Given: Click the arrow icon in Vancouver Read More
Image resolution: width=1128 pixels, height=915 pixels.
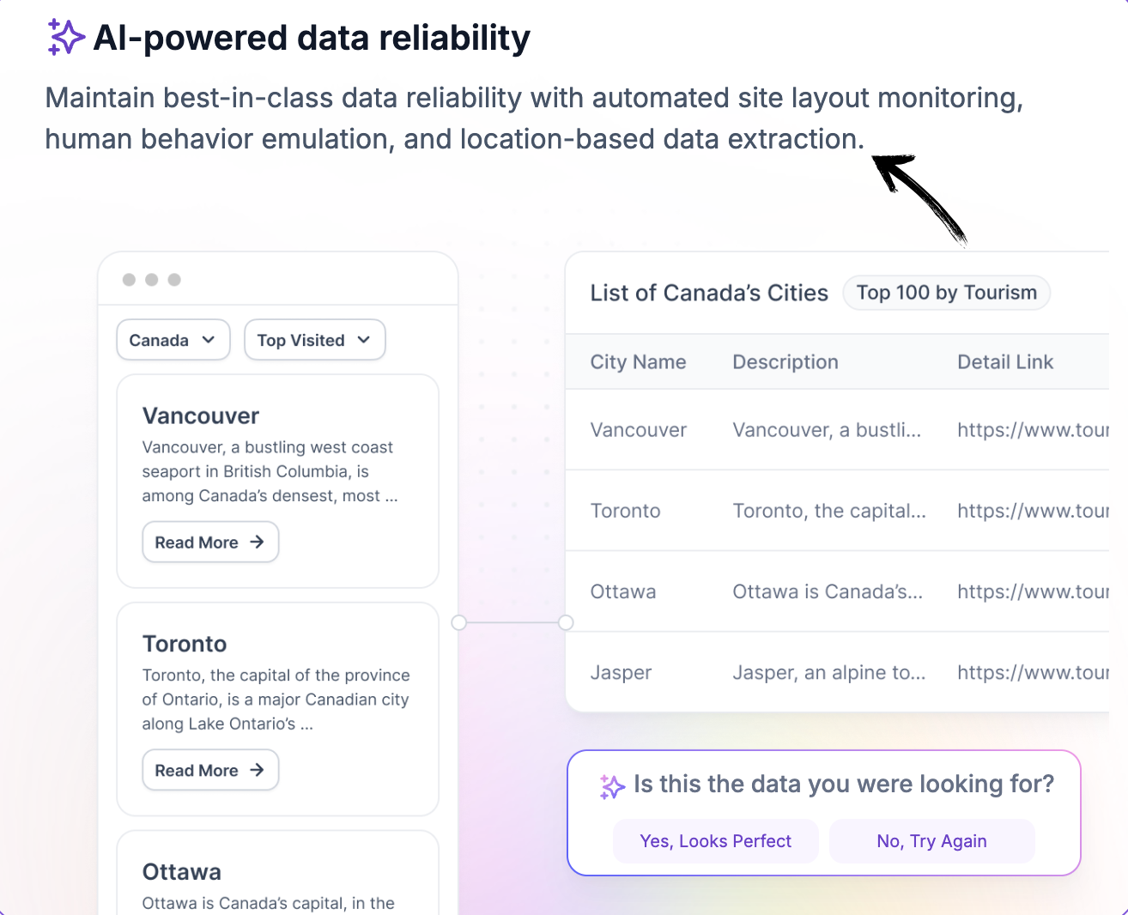Looking at the screenshot, I should (257, 542).
